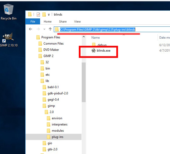170x154 pixels.
Task: Click the blinds.exe date 4/7/201 cell
Action: click(x=165, y=51)
